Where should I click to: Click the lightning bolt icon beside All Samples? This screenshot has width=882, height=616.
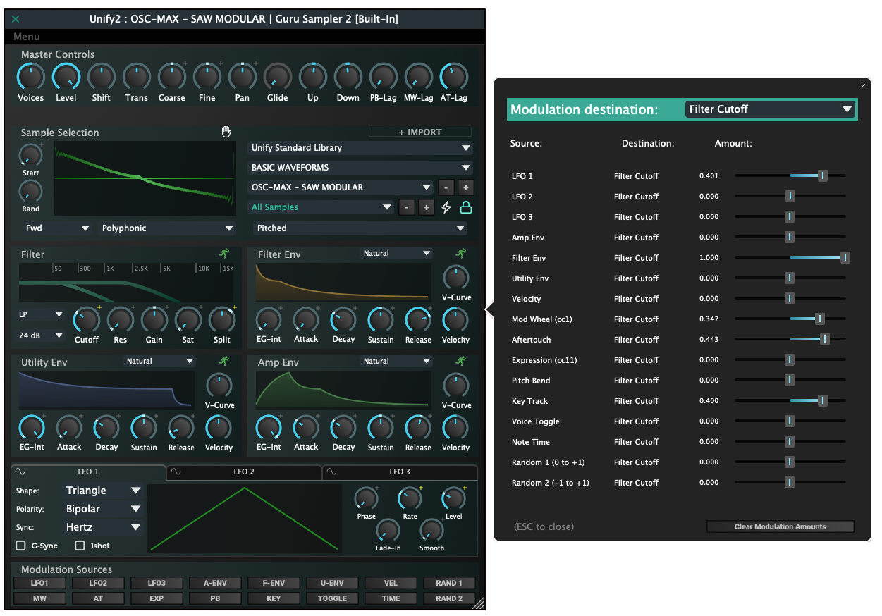pyautogui.click(x=446, y=207)
